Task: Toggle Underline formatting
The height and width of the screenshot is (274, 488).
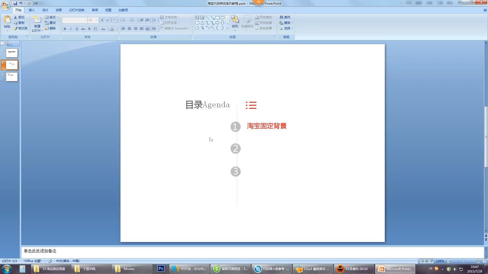Action: click(77, 29)
